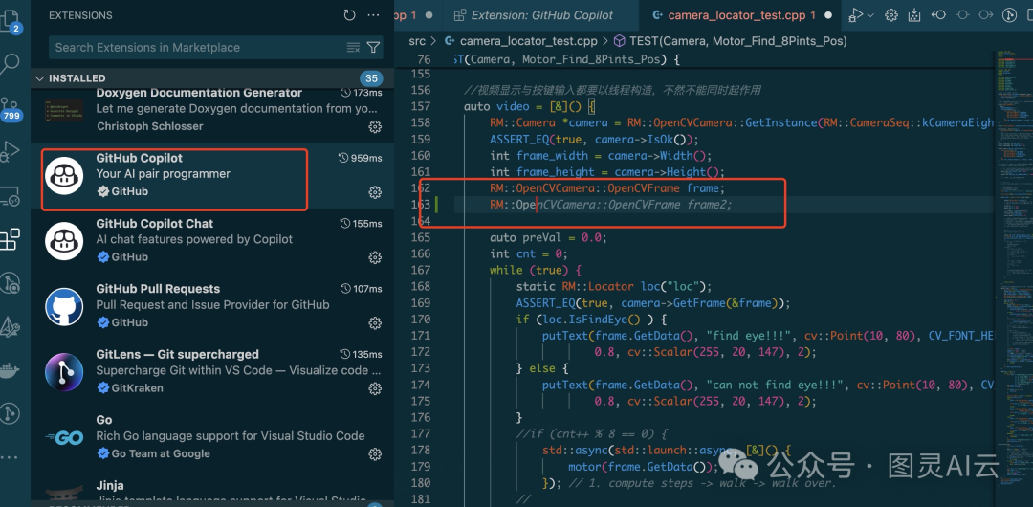Select GitLens — Git supercharged extension

(212, 372)
